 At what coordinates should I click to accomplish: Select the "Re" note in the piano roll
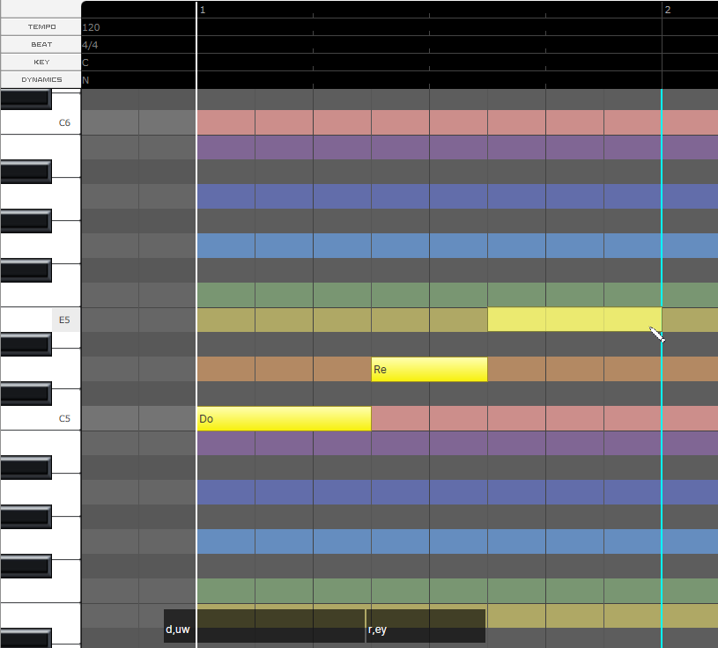429,370
